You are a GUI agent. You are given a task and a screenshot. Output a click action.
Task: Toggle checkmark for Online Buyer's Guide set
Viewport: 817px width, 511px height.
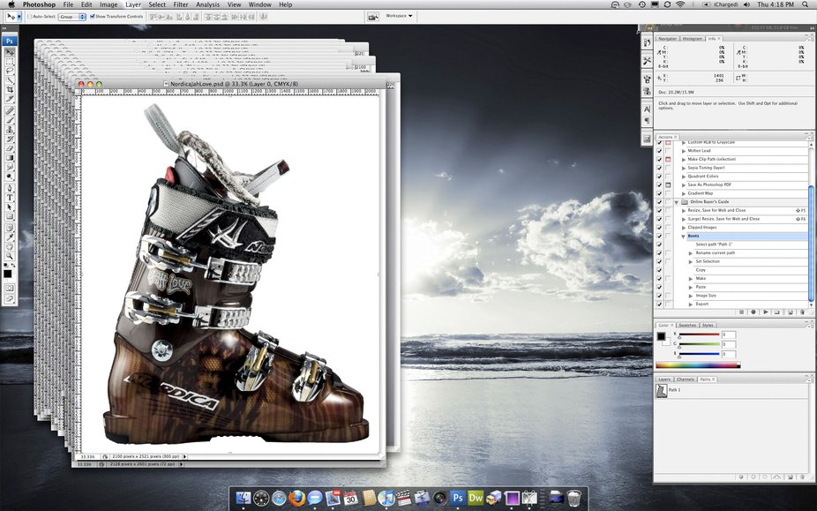pos(659,202)
